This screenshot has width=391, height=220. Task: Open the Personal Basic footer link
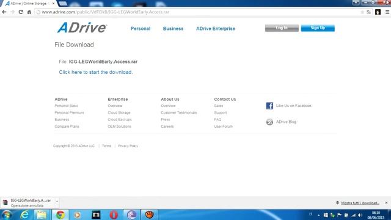tap(67, 106)
